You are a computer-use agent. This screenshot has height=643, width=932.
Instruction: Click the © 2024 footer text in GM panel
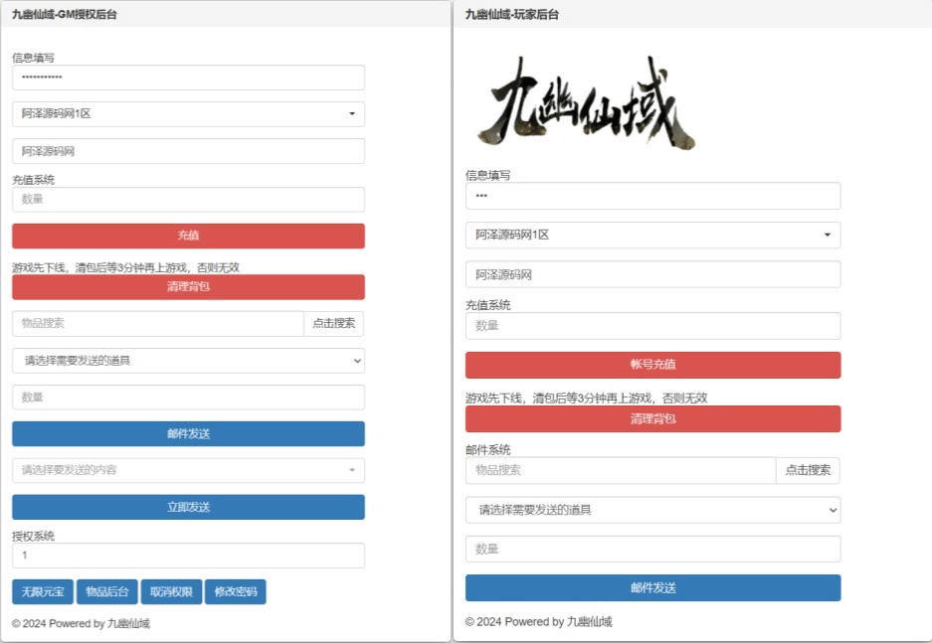coord(81,623)
